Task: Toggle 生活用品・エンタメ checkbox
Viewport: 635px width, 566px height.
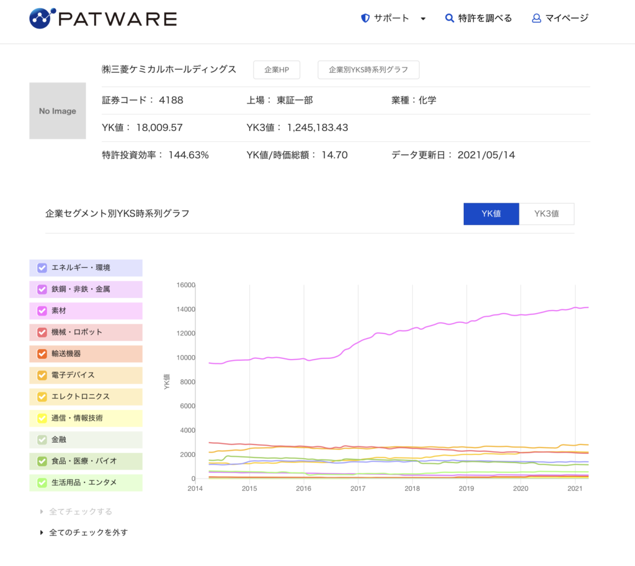Action: [42, 482]
